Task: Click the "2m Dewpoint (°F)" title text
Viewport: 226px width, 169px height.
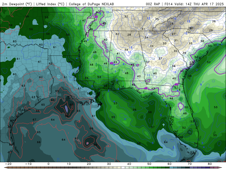Action: coord(17,4)
